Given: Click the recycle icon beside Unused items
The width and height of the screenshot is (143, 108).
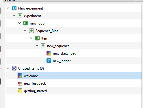Looking at the screenshot, I should click(14, 68).
